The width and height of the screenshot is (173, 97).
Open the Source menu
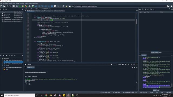(11, 3)
